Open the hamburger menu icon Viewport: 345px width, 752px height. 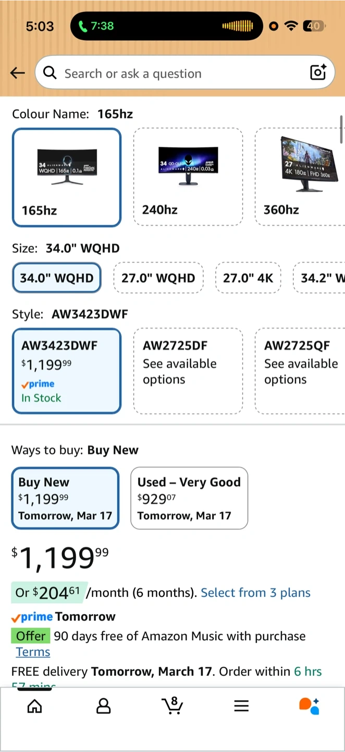tap(241, 707)
